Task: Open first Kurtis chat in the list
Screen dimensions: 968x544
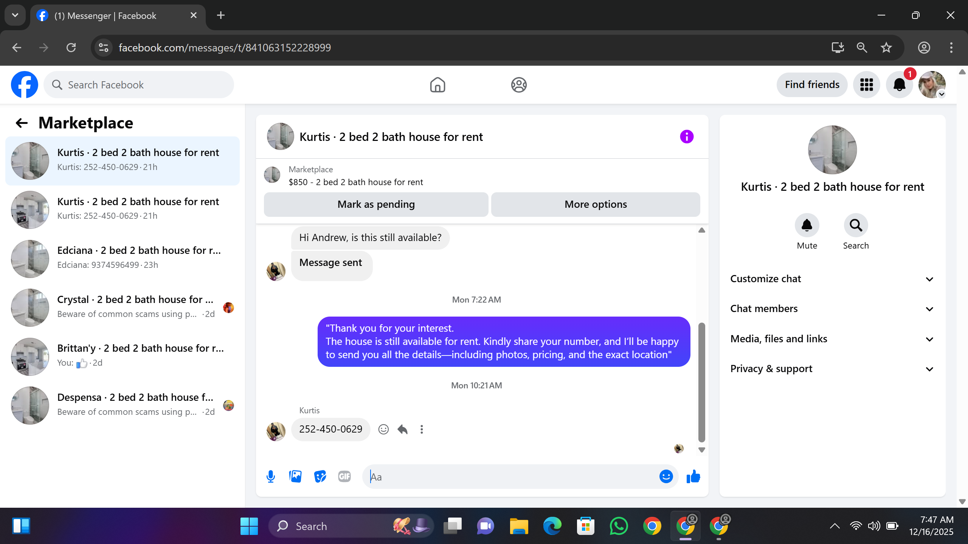Action: (x=123, y=161)
